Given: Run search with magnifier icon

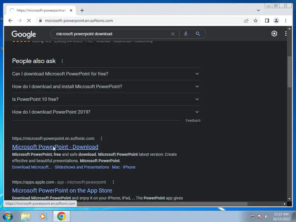Looking at the screenshot, I should [x=198, y=34].
